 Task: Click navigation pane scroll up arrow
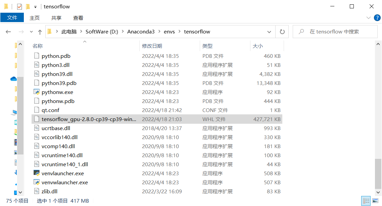coord(20,44)
